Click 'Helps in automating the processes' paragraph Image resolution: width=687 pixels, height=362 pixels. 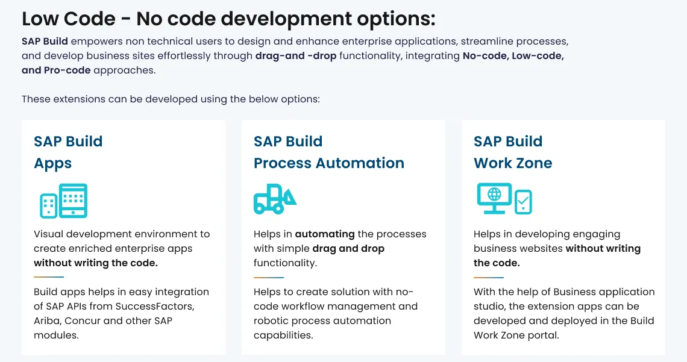pos(340,248)
